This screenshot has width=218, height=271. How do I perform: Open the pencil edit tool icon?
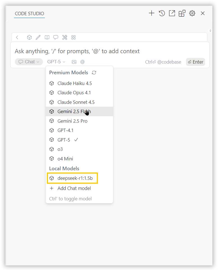click(x=38, y=37)
